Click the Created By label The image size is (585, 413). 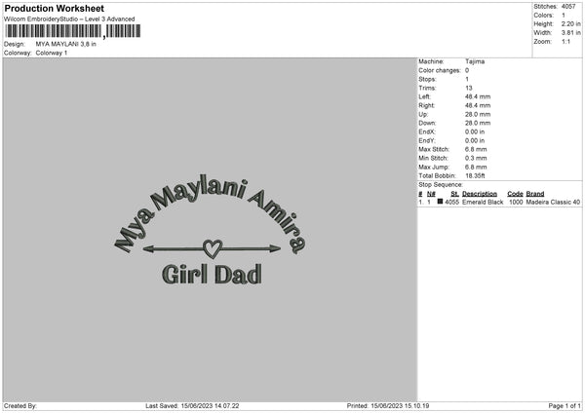pyautogui.click(x=20, y=406)
